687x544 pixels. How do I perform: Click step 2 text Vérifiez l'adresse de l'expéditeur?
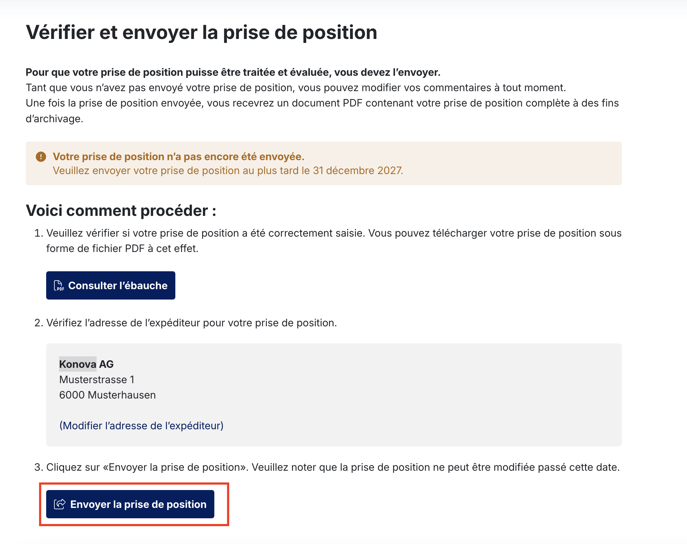191,323
